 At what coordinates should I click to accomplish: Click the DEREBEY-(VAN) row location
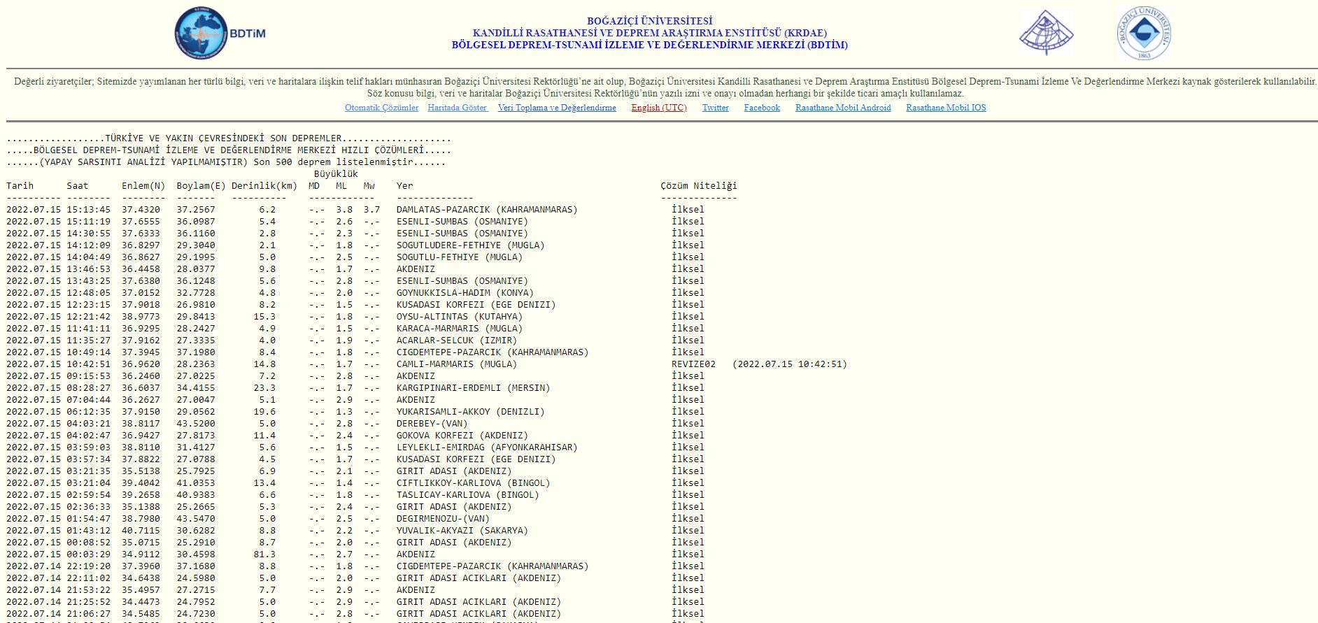pos(432,424)
